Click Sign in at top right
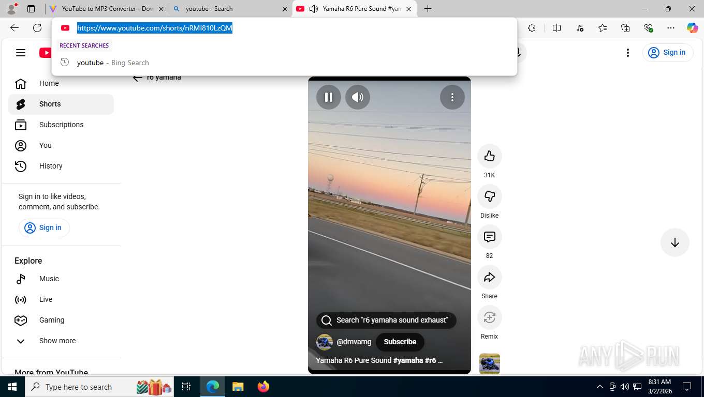 (x=668, y=52)
